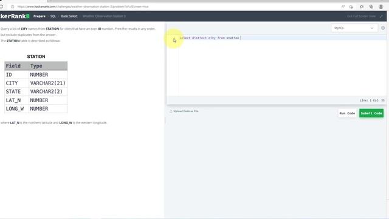389x219 pixels.
Task: Go to HackerRank home via the logo
Action: click(15, 16)
